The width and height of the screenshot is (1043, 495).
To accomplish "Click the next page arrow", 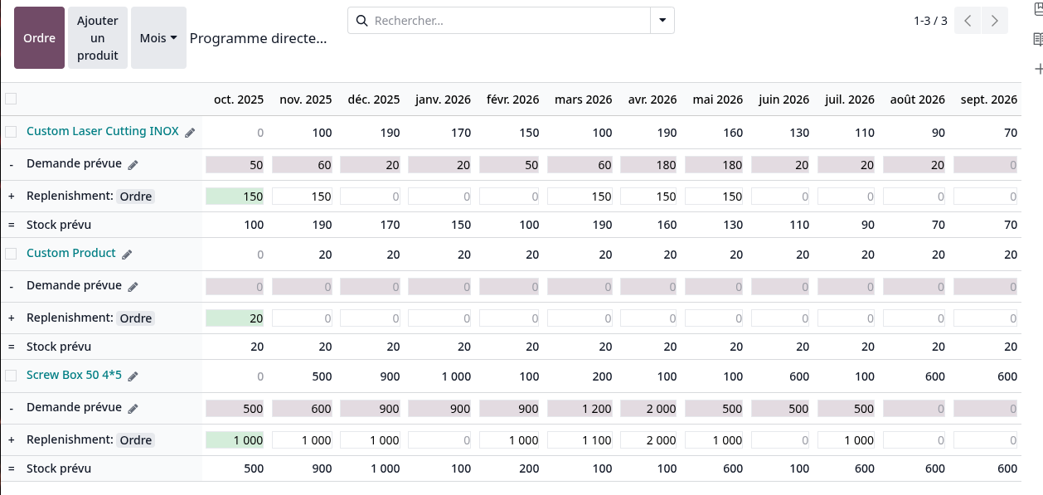I will point(994,20).
